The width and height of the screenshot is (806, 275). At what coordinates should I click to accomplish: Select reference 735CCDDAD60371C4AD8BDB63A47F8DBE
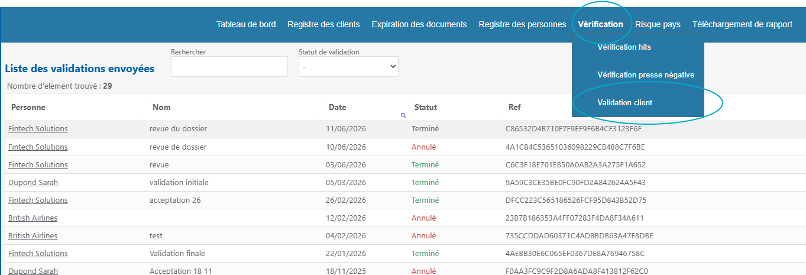pyautogui.click(x=580, y=235)
